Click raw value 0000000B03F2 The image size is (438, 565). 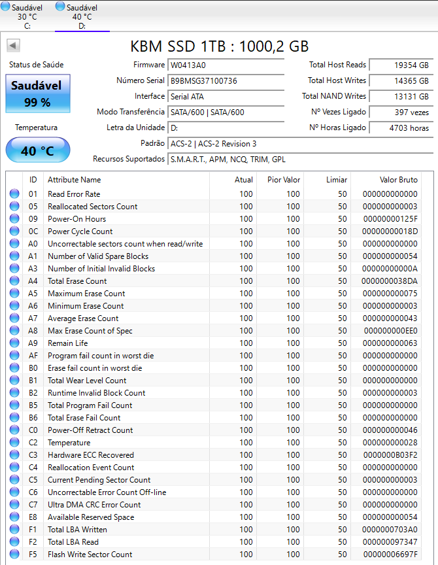click(390, 455)
